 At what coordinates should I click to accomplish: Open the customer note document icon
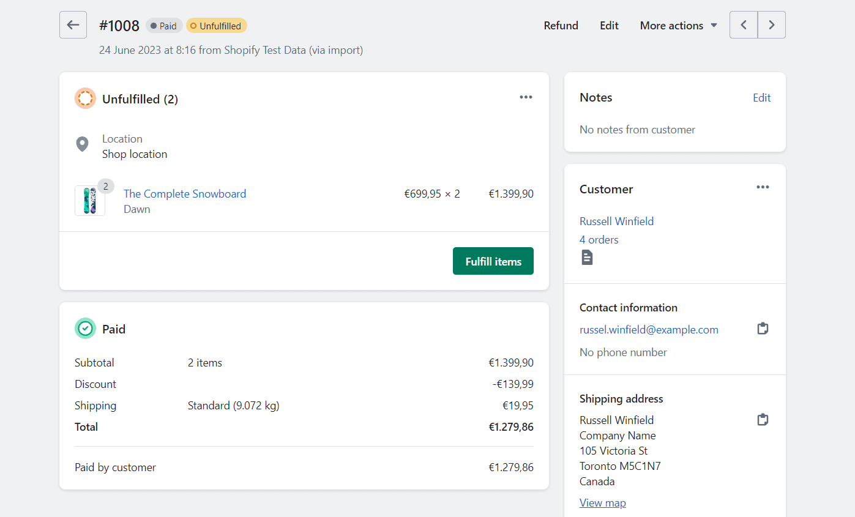coord(587,257)
